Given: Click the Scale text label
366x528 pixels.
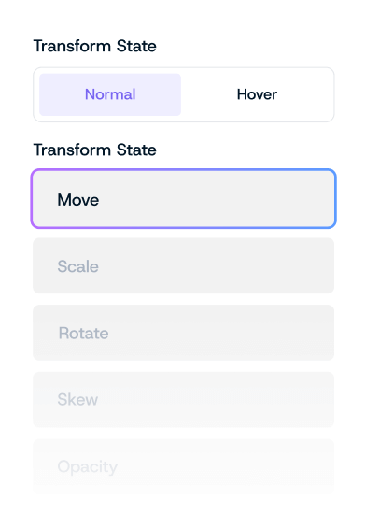Looking at the screenshot, I should [x=78, y=266].
